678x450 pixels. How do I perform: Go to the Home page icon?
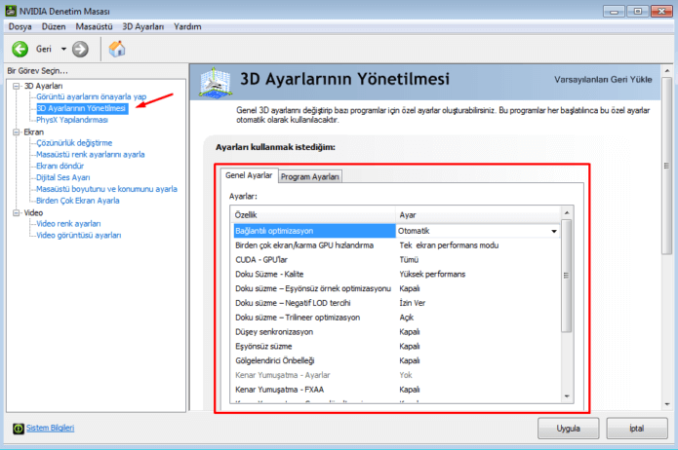click(x=117, y=49)
